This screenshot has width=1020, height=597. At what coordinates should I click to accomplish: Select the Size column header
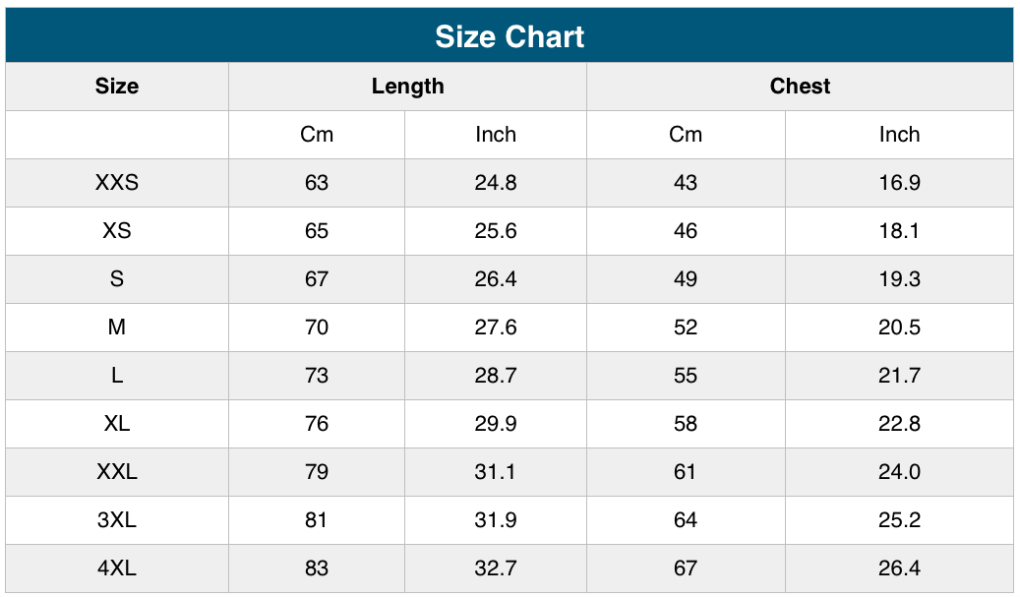point(117,87)
